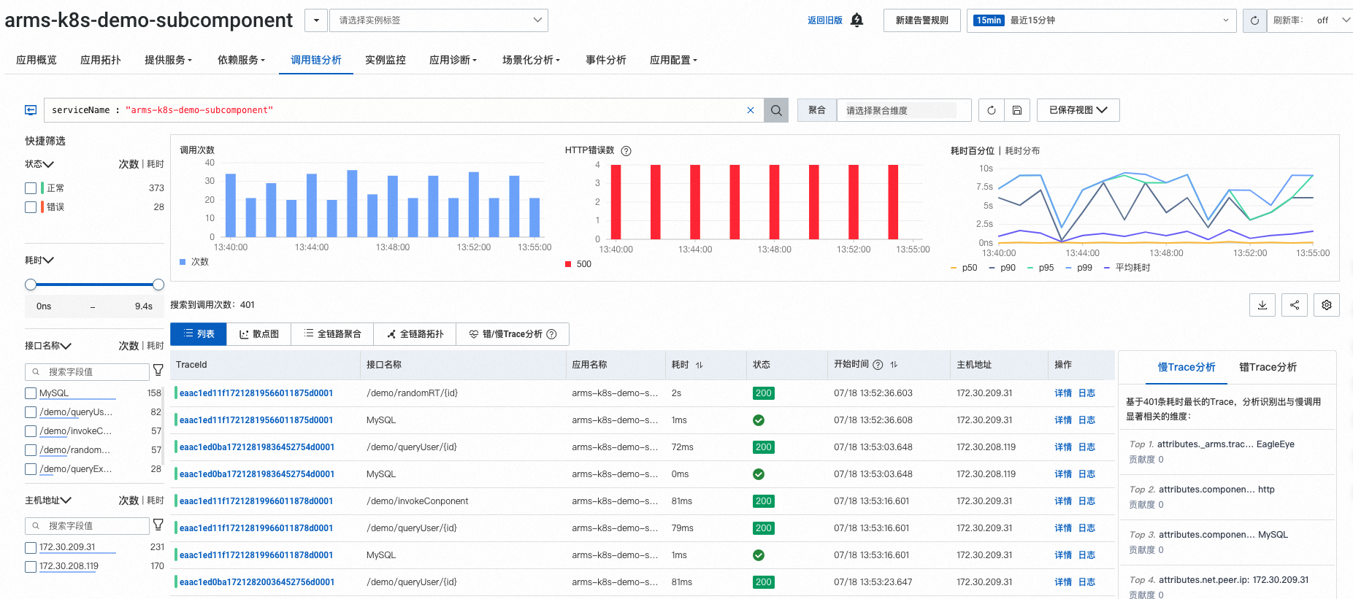Click the sort icon in 耗时 column header
The width and height of the screenshot is (1353, 599).
click(699, 365)
